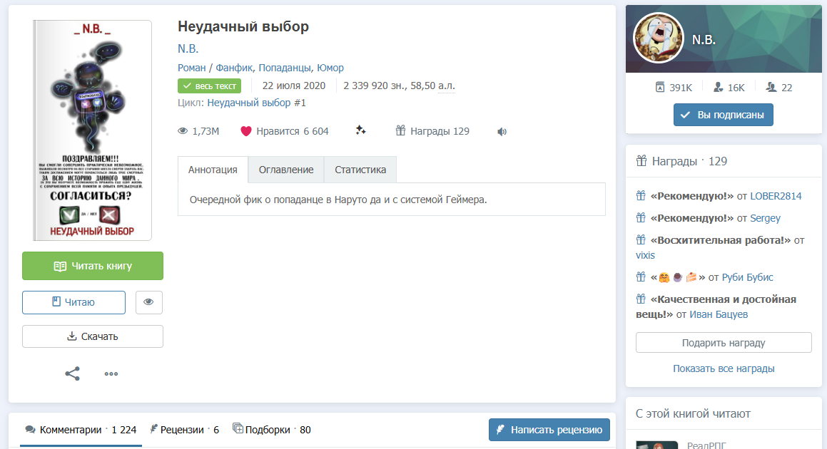Open the Рецензии 6 tab
This screenshot has height=449, width=827.
pos(184,430)
